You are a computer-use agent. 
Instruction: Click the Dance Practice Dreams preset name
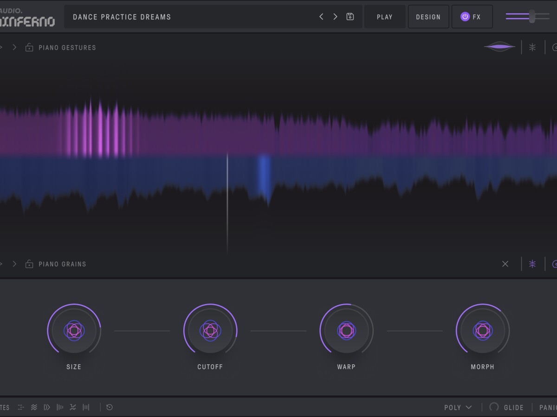(122, 17)
